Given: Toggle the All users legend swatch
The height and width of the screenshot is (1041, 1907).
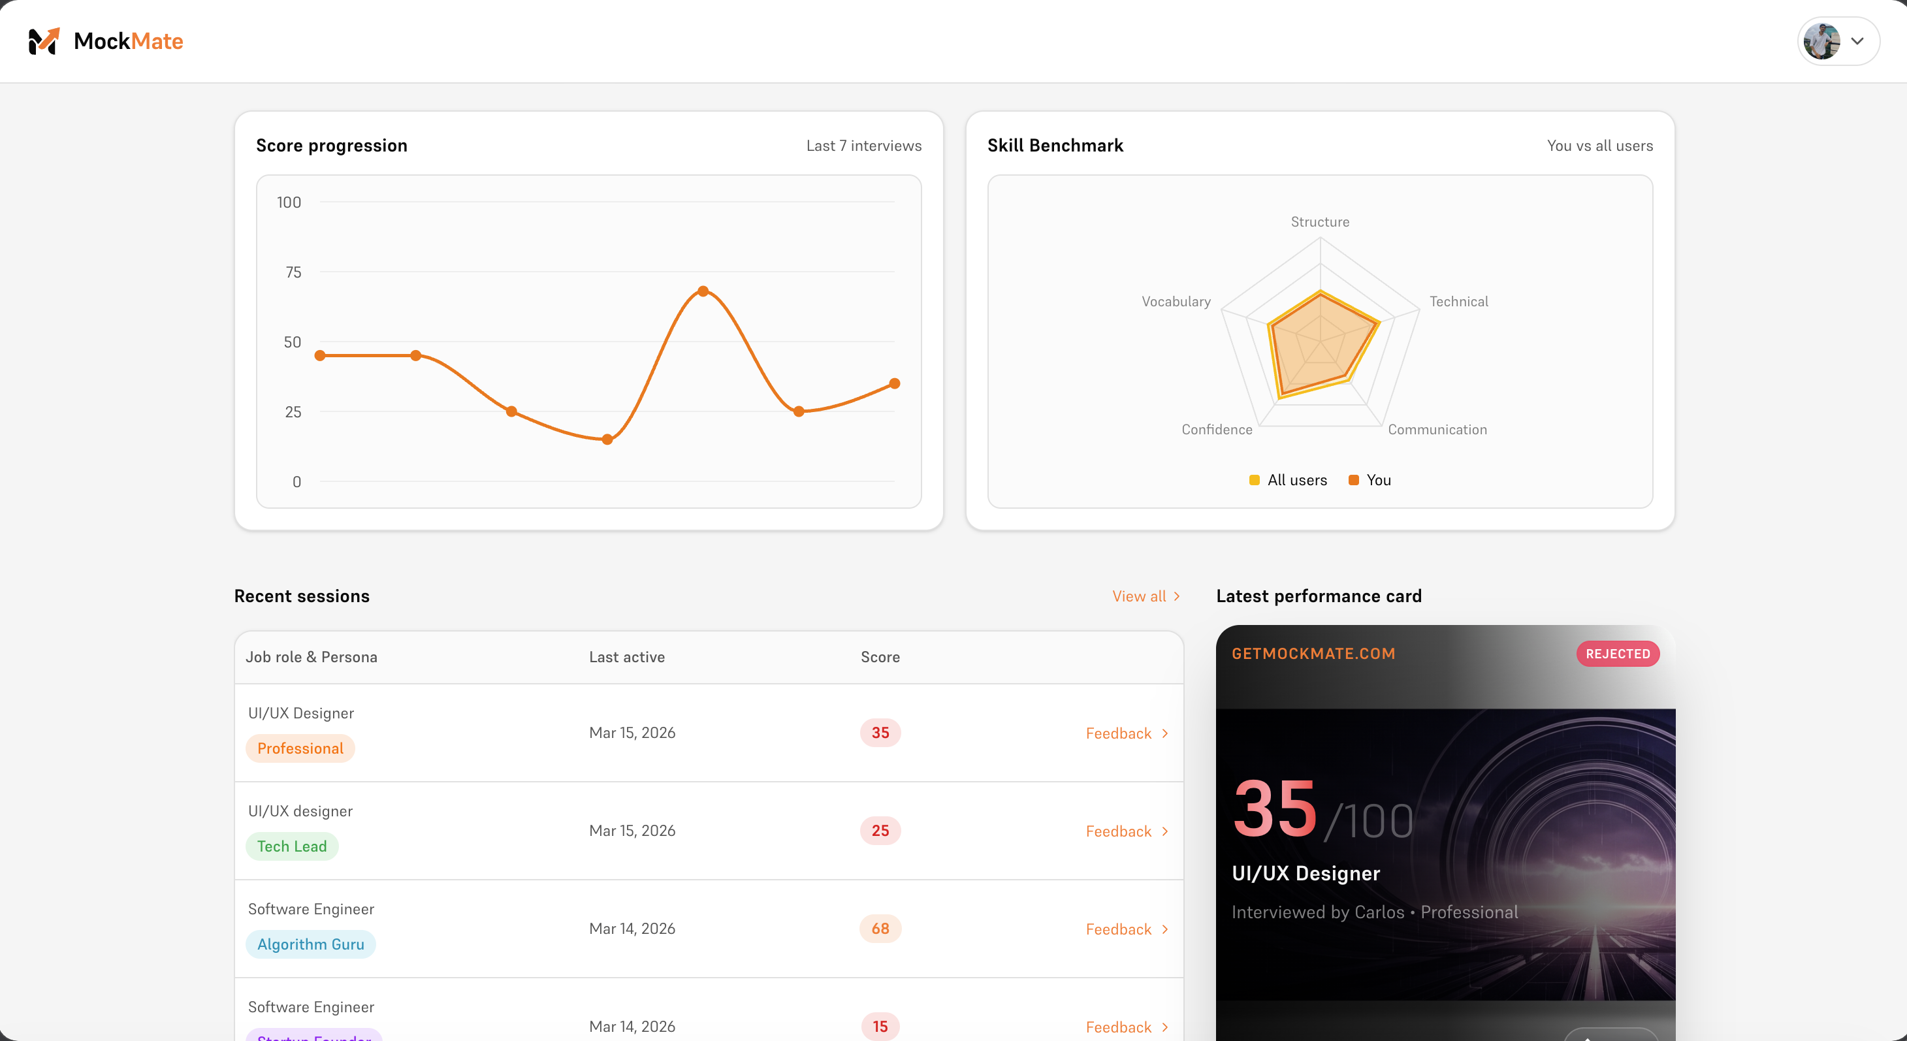Looking at the screenshot, I should (x=1254, y=480).
